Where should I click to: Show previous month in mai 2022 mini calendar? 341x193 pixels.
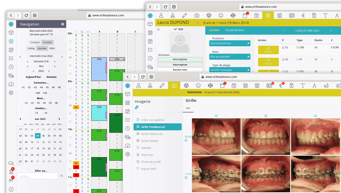tap(20, 119)
